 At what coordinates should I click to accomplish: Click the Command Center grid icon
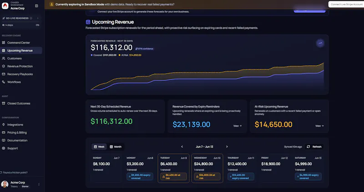click(4, 43)
